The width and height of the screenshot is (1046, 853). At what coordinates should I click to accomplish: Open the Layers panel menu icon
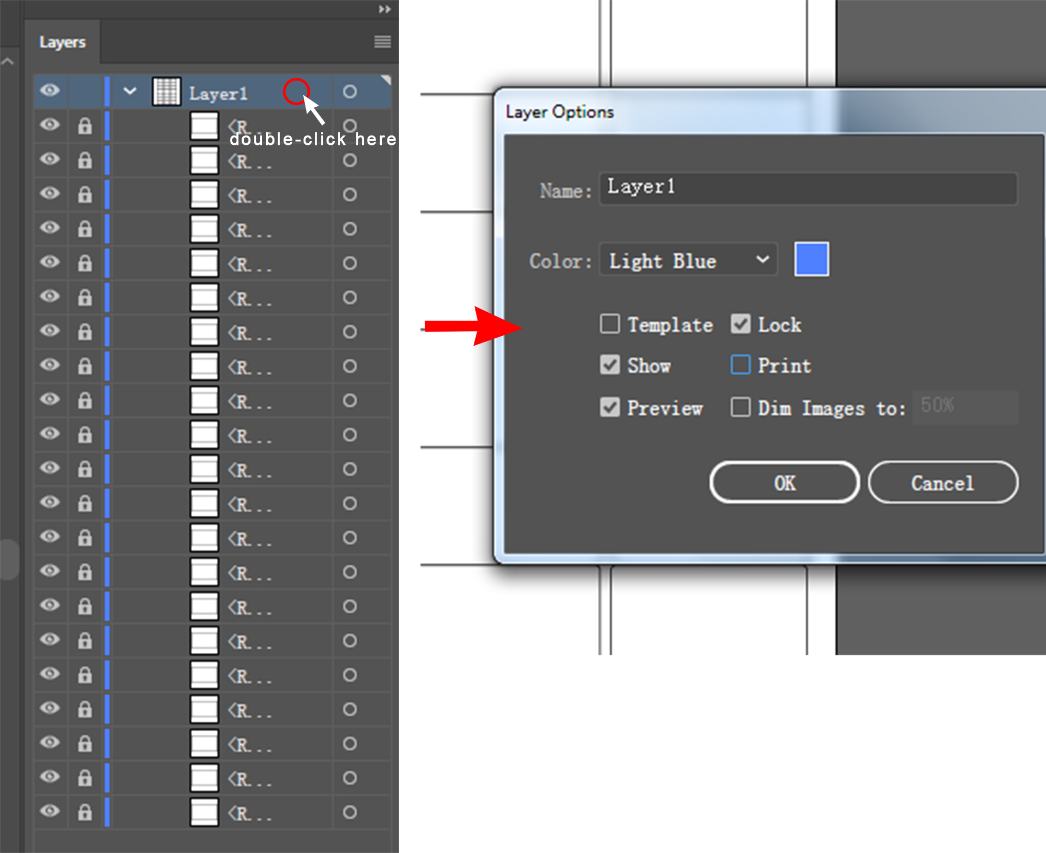(382, 42)
